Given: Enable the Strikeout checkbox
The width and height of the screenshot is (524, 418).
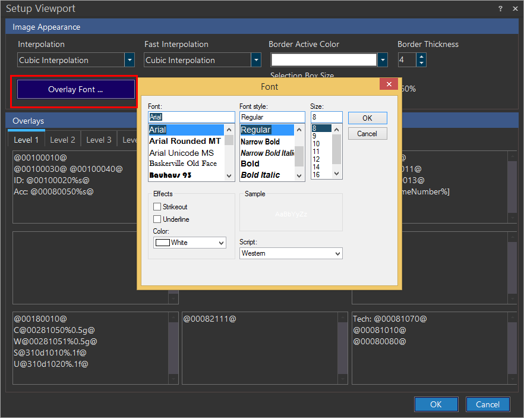Looking at the screenshot, I should pos(157,207).
